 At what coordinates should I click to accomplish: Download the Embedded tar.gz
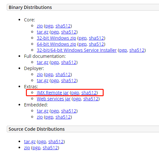click(43, 111)
